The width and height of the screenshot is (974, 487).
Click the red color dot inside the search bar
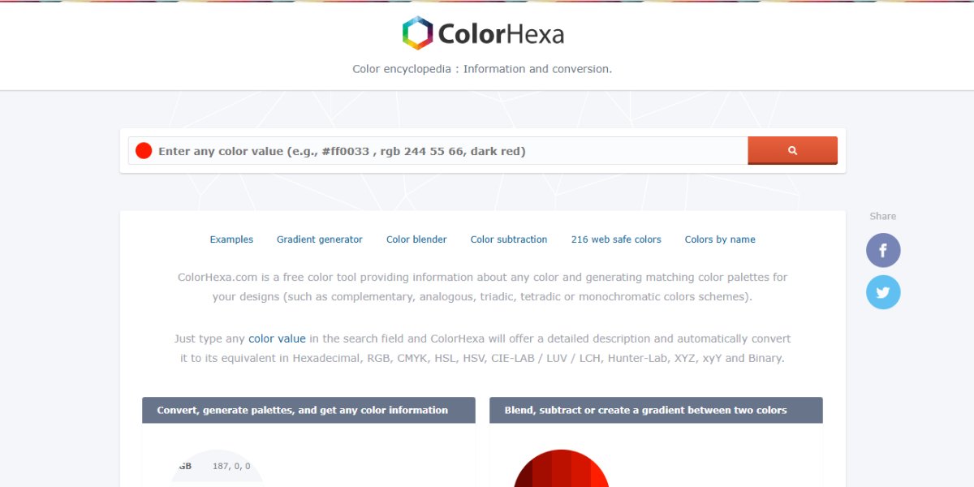click(143, 150)
